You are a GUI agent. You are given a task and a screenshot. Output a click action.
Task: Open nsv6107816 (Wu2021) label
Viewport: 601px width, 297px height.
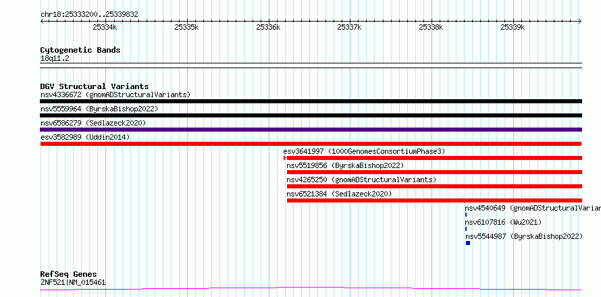click(x=503, y=222)
